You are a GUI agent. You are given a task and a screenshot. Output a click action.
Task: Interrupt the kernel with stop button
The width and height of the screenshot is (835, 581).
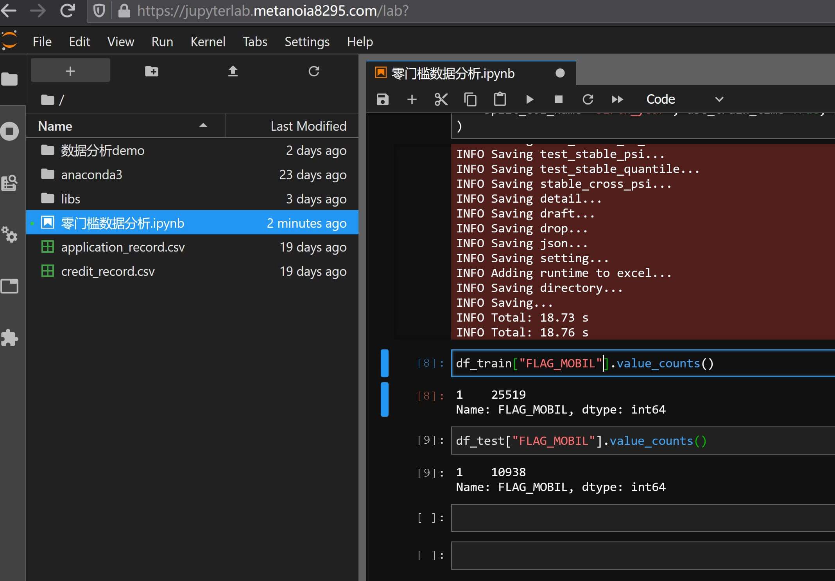558,99
